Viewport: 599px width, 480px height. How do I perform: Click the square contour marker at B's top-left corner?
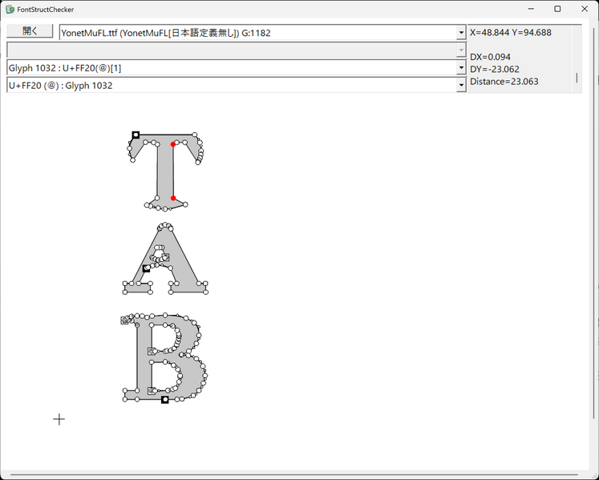(124, 321)
